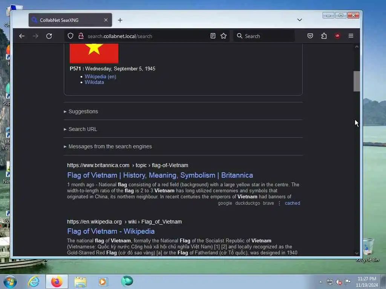Select the Recycle Bin desktop icon
This screenshot has width=386, height=289.
coord(368,250)
